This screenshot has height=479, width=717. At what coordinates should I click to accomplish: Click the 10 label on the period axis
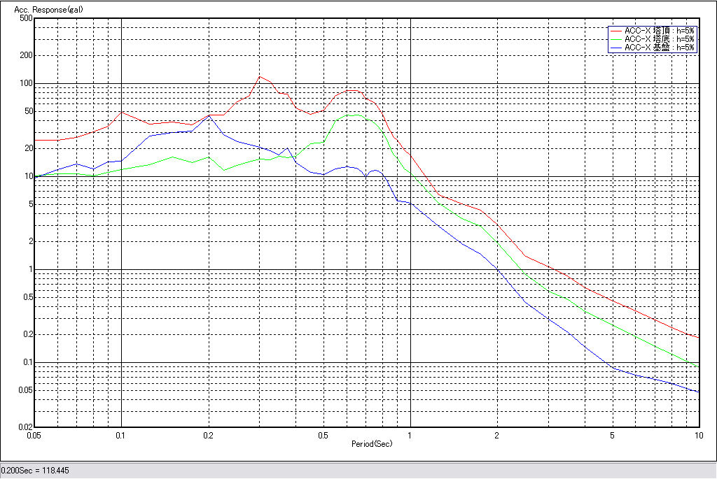[698, 436]
